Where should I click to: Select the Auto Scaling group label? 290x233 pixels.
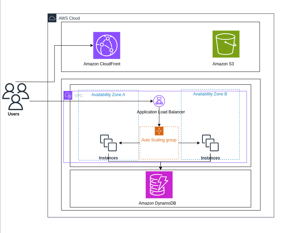click(x=159, y=140)
